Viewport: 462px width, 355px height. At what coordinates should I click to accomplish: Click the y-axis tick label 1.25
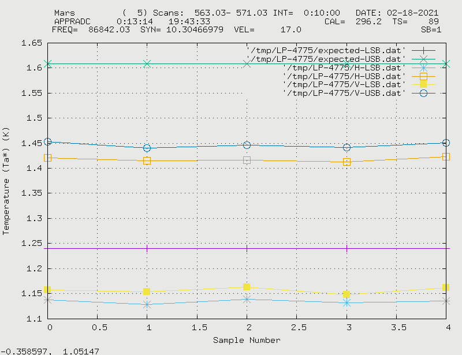32,244
